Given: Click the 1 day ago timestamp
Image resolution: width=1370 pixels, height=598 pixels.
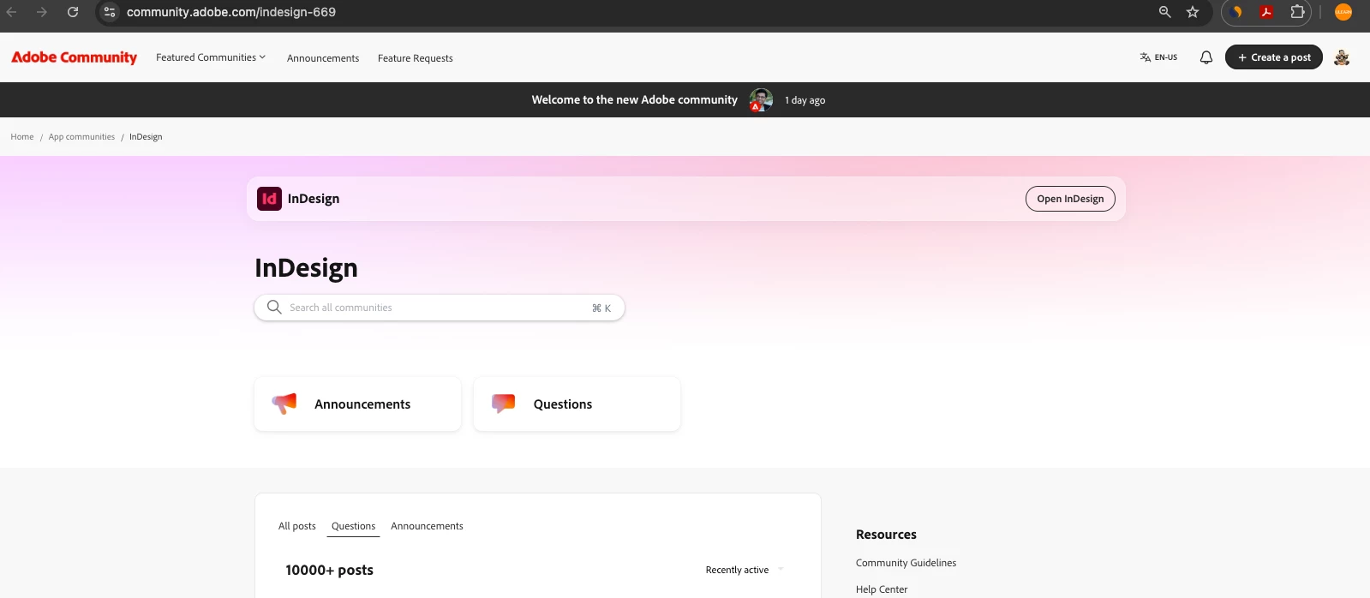Looking at the screenshot, I should [805, 100].
